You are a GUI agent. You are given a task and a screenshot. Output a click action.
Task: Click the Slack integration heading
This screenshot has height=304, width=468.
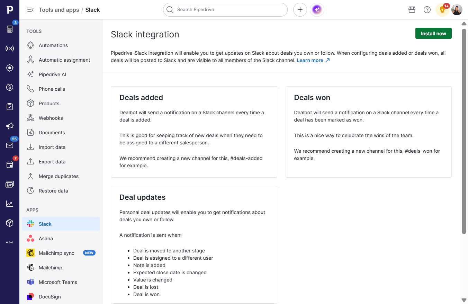pyautogui.click(x=145, y=35)
